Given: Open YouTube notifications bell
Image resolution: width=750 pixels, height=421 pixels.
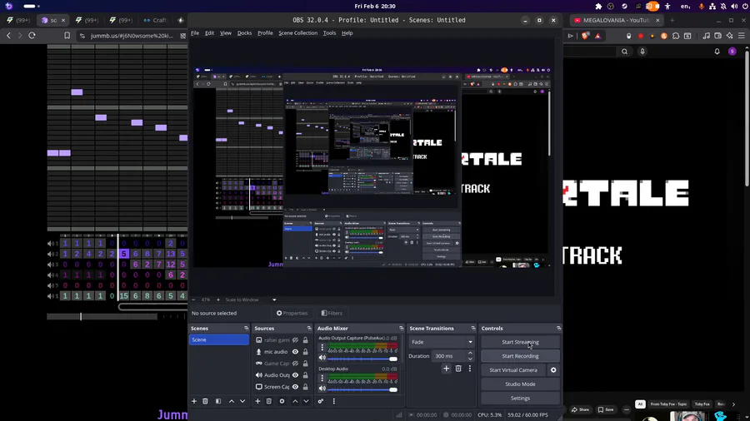Looking at the screenshot, I should click(x=717, y=52).
